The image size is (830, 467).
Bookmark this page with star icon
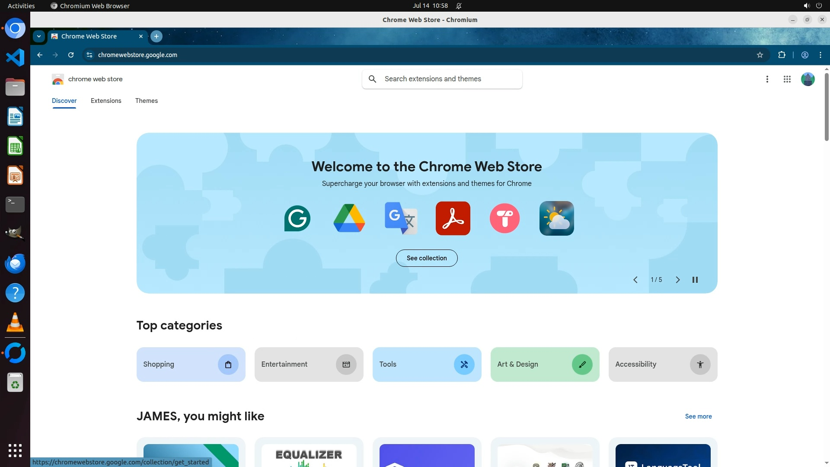[760, 55]
